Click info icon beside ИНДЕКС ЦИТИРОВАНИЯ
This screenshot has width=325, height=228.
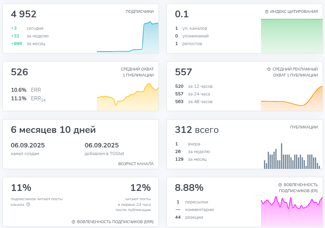(x=267, y=12)
